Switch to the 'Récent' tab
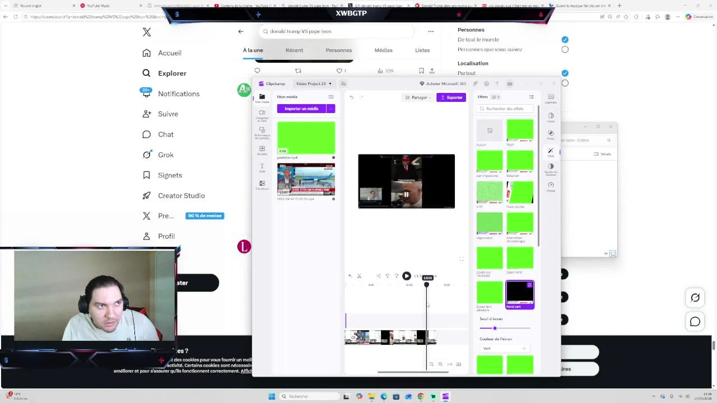The width and height of the screenshot is (717, 403). [x=294, y=50]
